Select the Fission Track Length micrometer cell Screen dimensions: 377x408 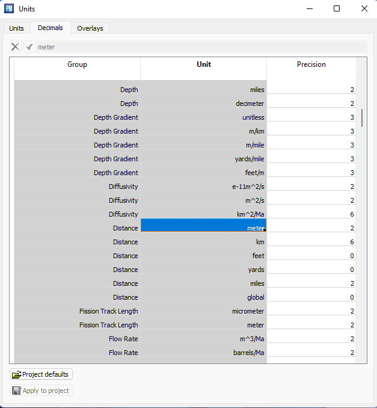[x=203, y=311]
